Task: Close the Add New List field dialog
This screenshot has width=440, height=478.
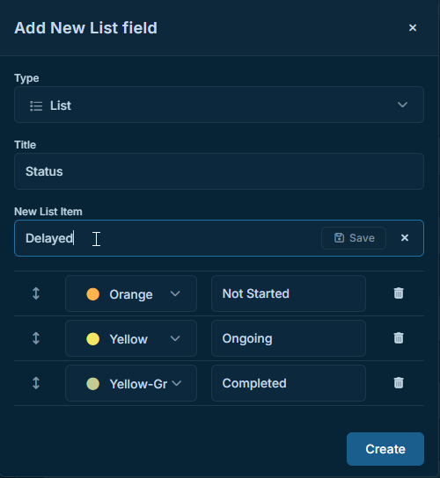Action: 413,28
